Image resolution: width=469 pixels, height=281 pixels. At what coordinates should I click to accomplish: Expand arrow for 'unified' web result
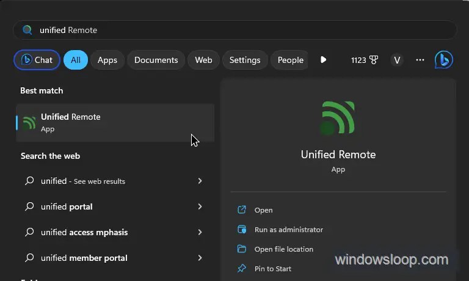[200, 181]
